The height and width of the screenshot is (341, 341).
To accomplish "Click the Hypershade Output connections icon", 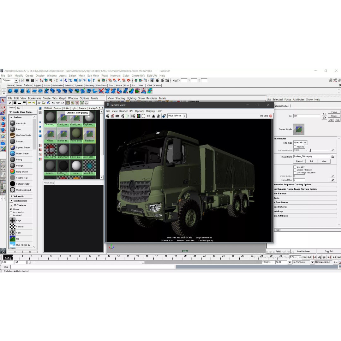I will click(63, 103).
